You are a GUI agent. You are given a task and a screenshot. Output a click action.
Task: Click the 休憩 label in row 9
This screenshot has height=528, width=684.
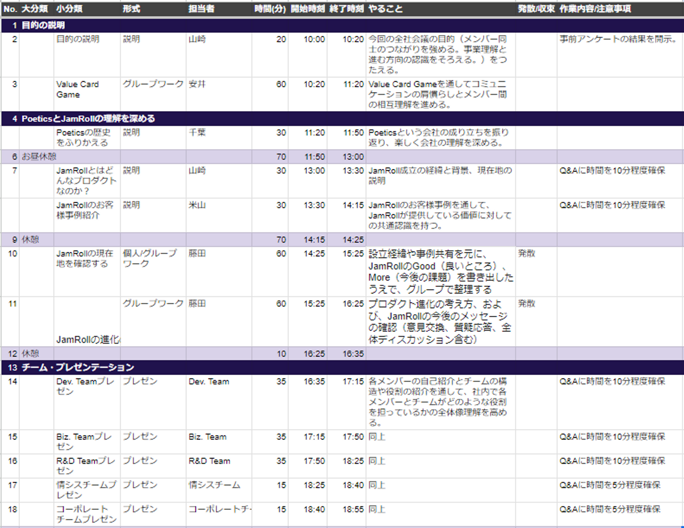30,239
